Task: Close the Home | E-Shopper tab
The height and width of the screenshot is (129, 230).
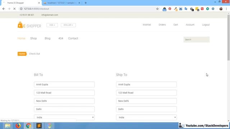Action: tap(39, 3)
